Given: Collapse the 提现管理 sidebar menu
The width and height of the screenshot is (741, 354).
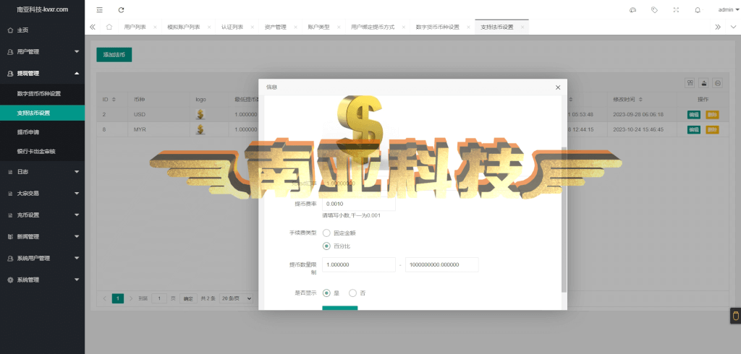Looking at the screenshot, I should 43,74.
